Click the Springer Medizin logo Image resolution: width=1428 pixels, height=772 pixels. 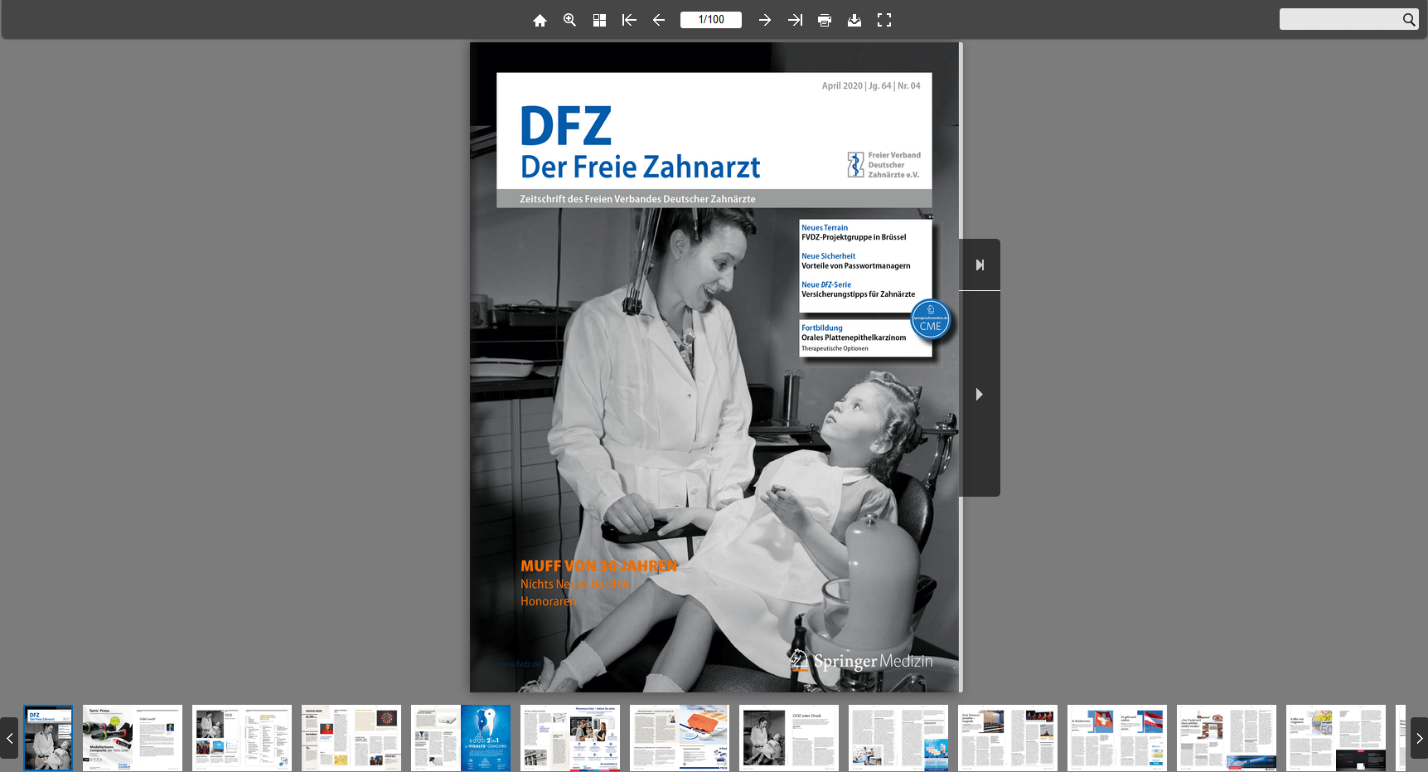pos(861,661)
